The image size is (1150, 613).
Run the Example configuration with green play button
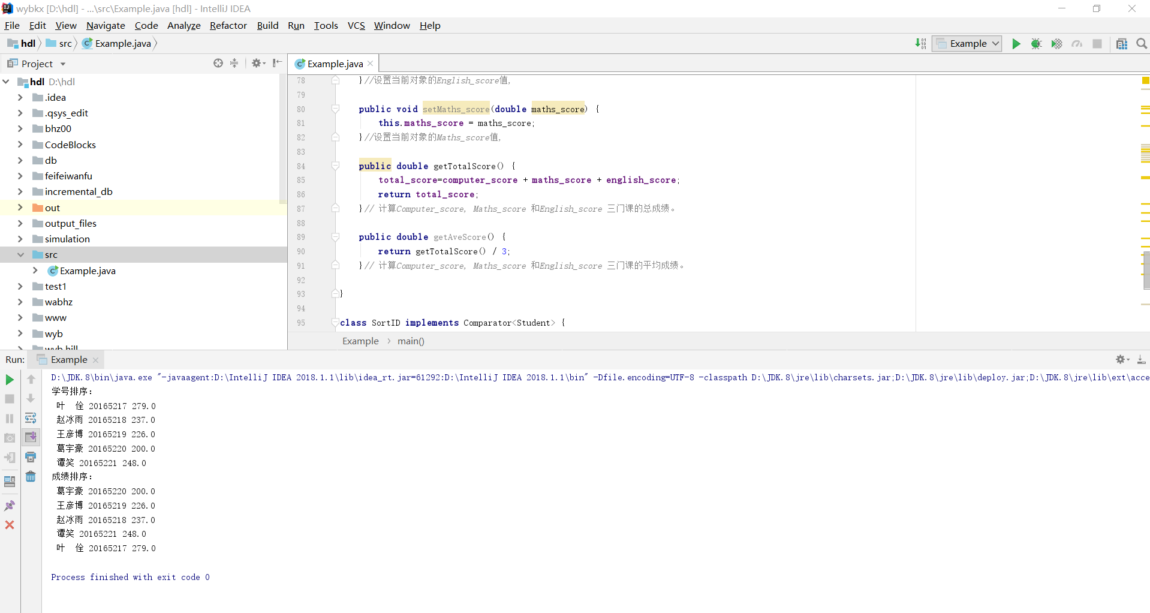(x=1016, y=44)
